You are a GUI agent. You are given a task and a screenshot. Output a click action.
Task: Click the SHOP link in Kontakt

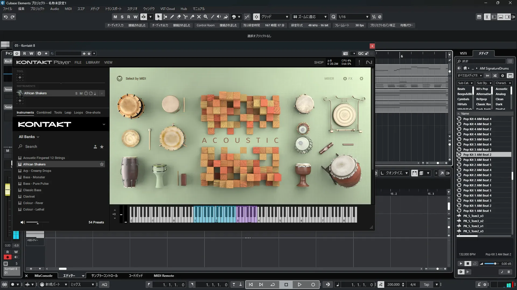pos(319,62)
